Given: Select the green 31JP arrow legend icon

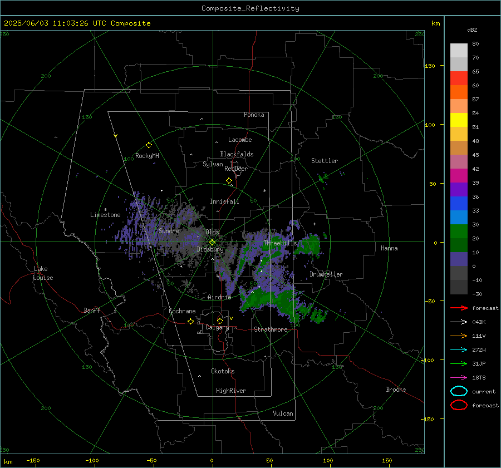Looking at the screenshot, I should (x=459, y=363).
